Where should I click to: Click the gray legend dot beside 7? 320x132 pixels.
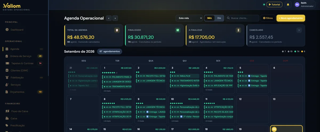pyautogui.click(x=283, y=51)
